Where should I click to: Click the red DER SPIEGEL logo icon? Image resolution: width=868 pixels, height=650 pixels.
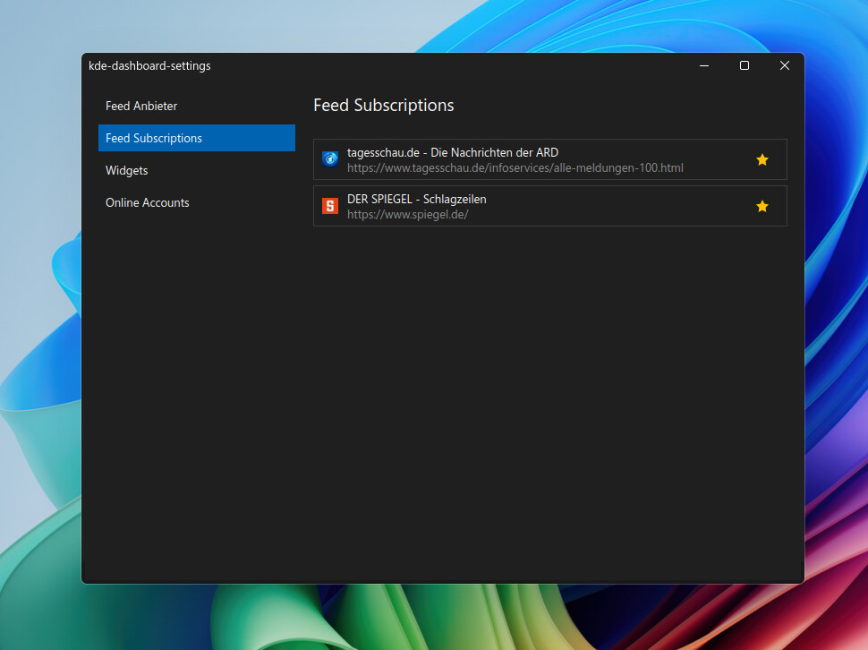[329, 206]
